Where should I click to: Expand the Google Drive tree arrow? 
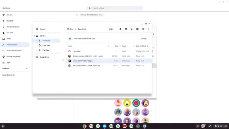click(x=34, y=57)
